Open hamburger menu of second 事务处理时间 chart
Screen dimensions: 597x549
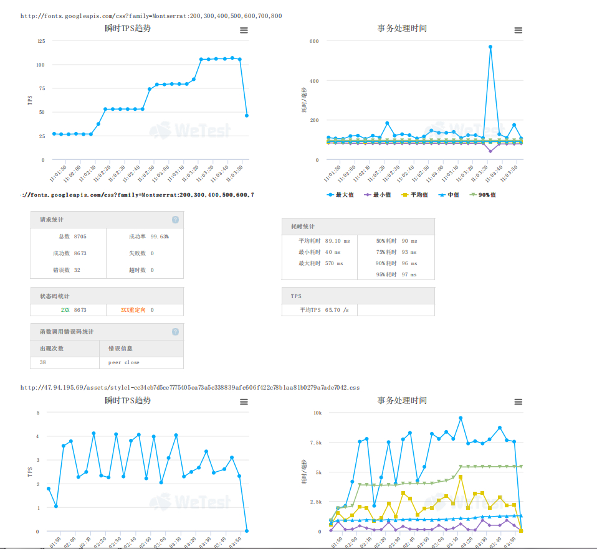point(518,402)
